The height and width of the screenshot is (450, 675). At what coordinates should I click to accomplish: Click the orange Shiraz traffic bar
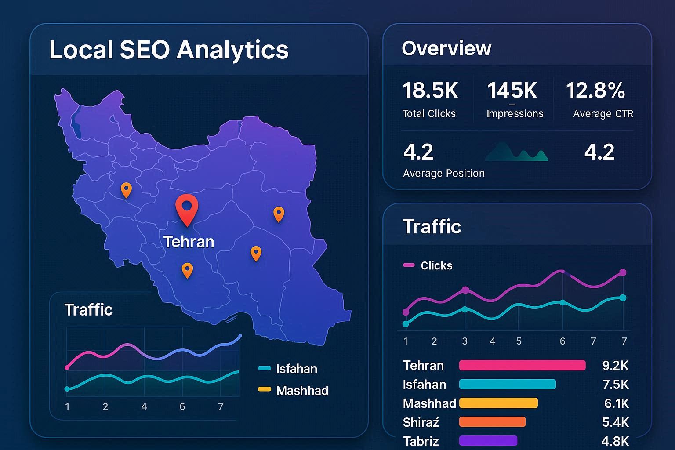point(492,422)
